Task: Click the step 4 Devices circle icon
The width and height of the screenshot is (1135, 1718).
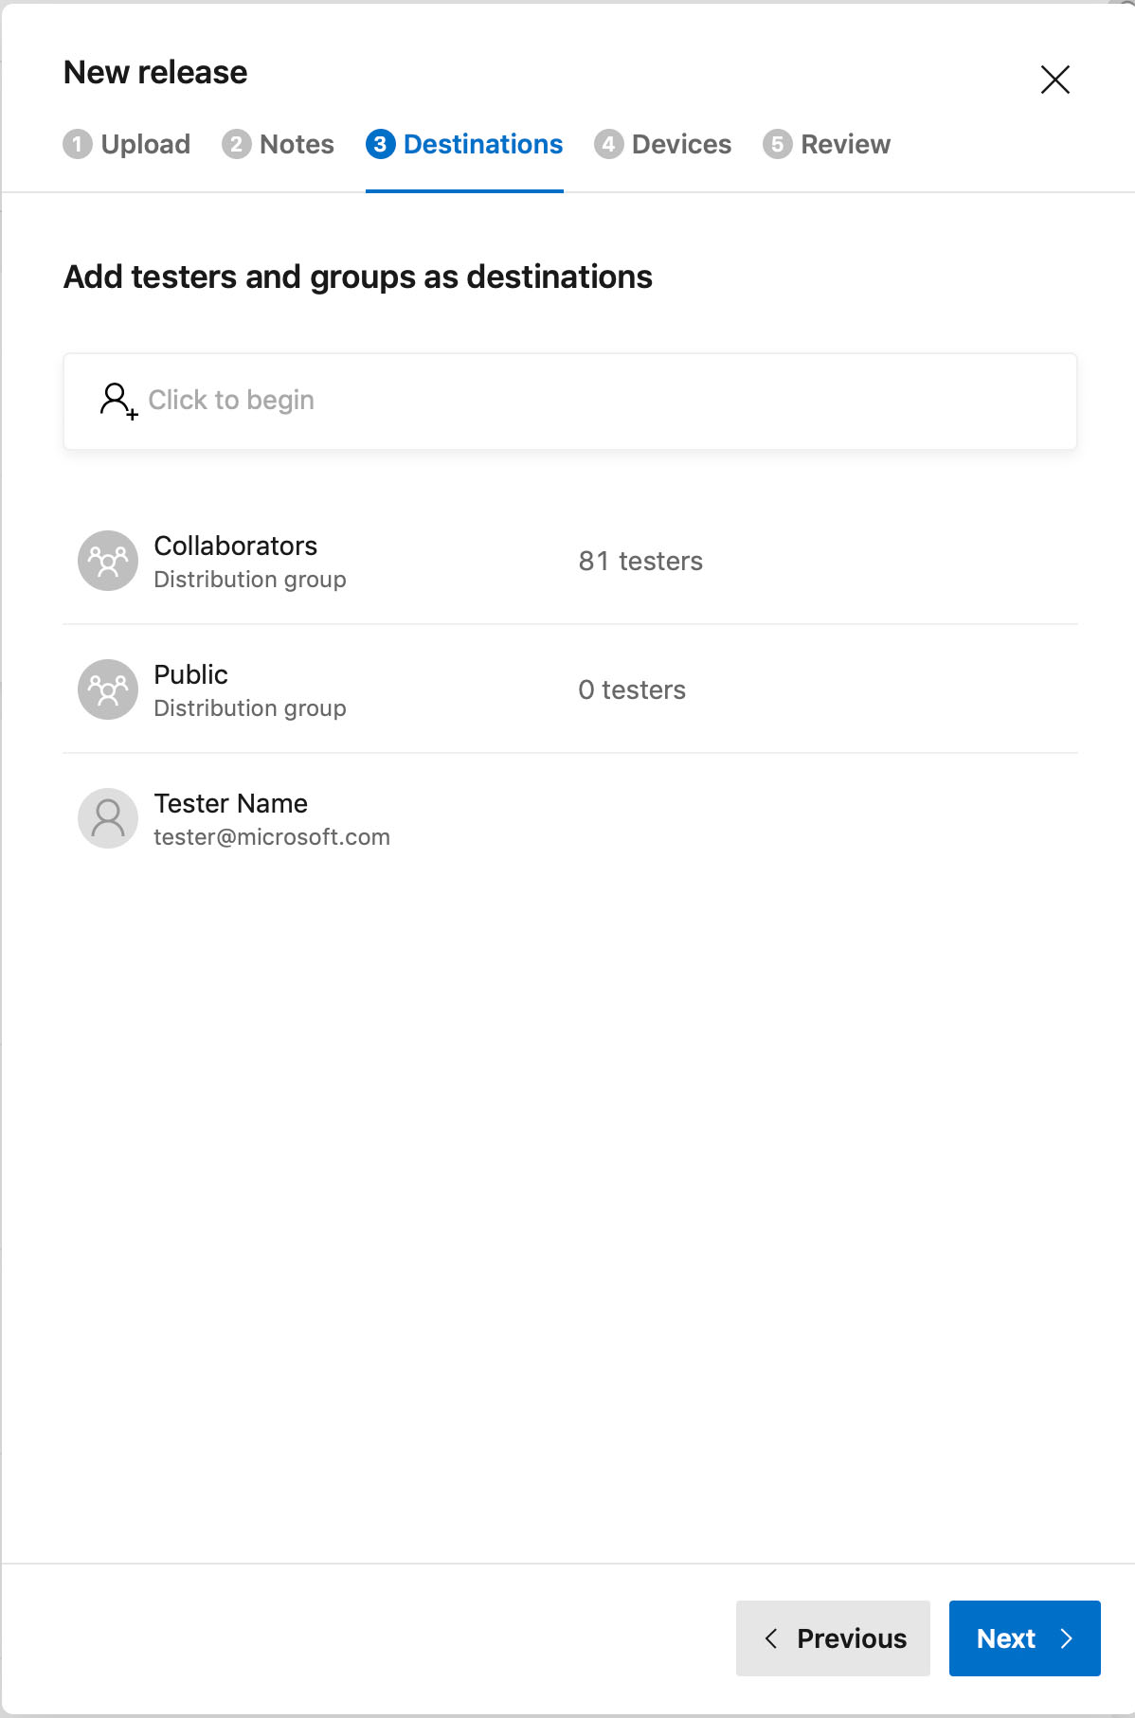Action: click(607, 144)
